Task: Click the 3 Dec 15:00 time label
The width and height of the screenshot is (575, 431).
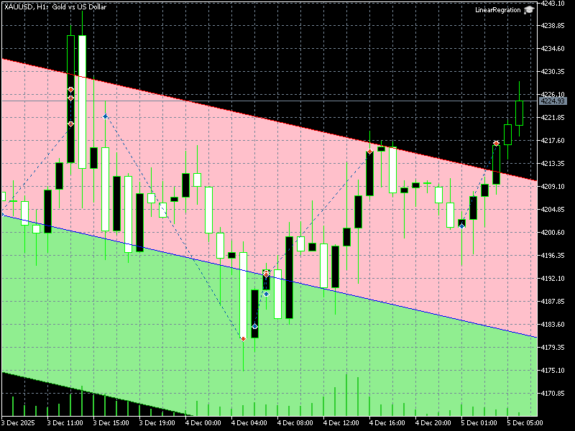Action: (x=111, y=423)
